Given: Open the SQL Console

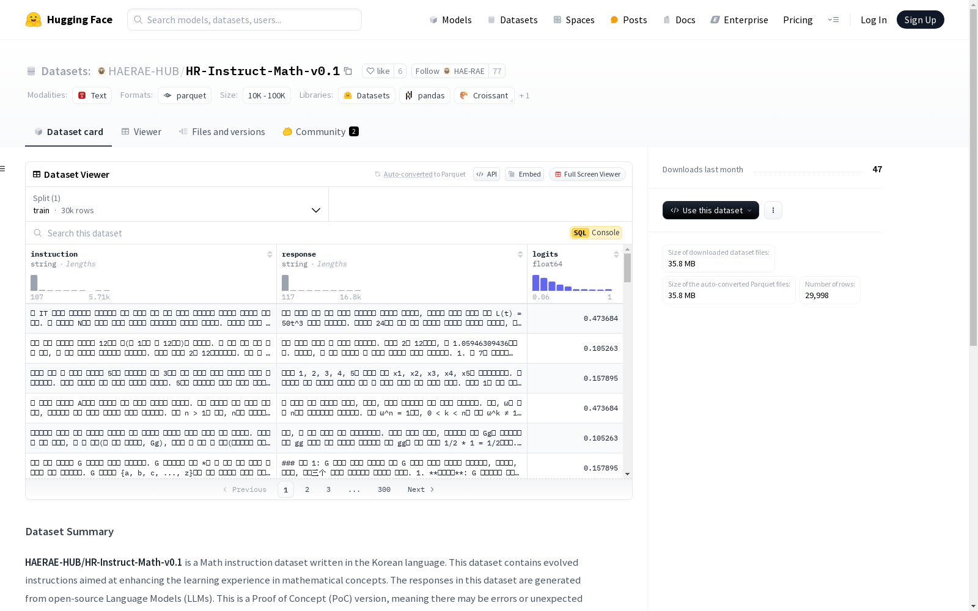Looking at the screenshot, I should (x=596, y=233).
